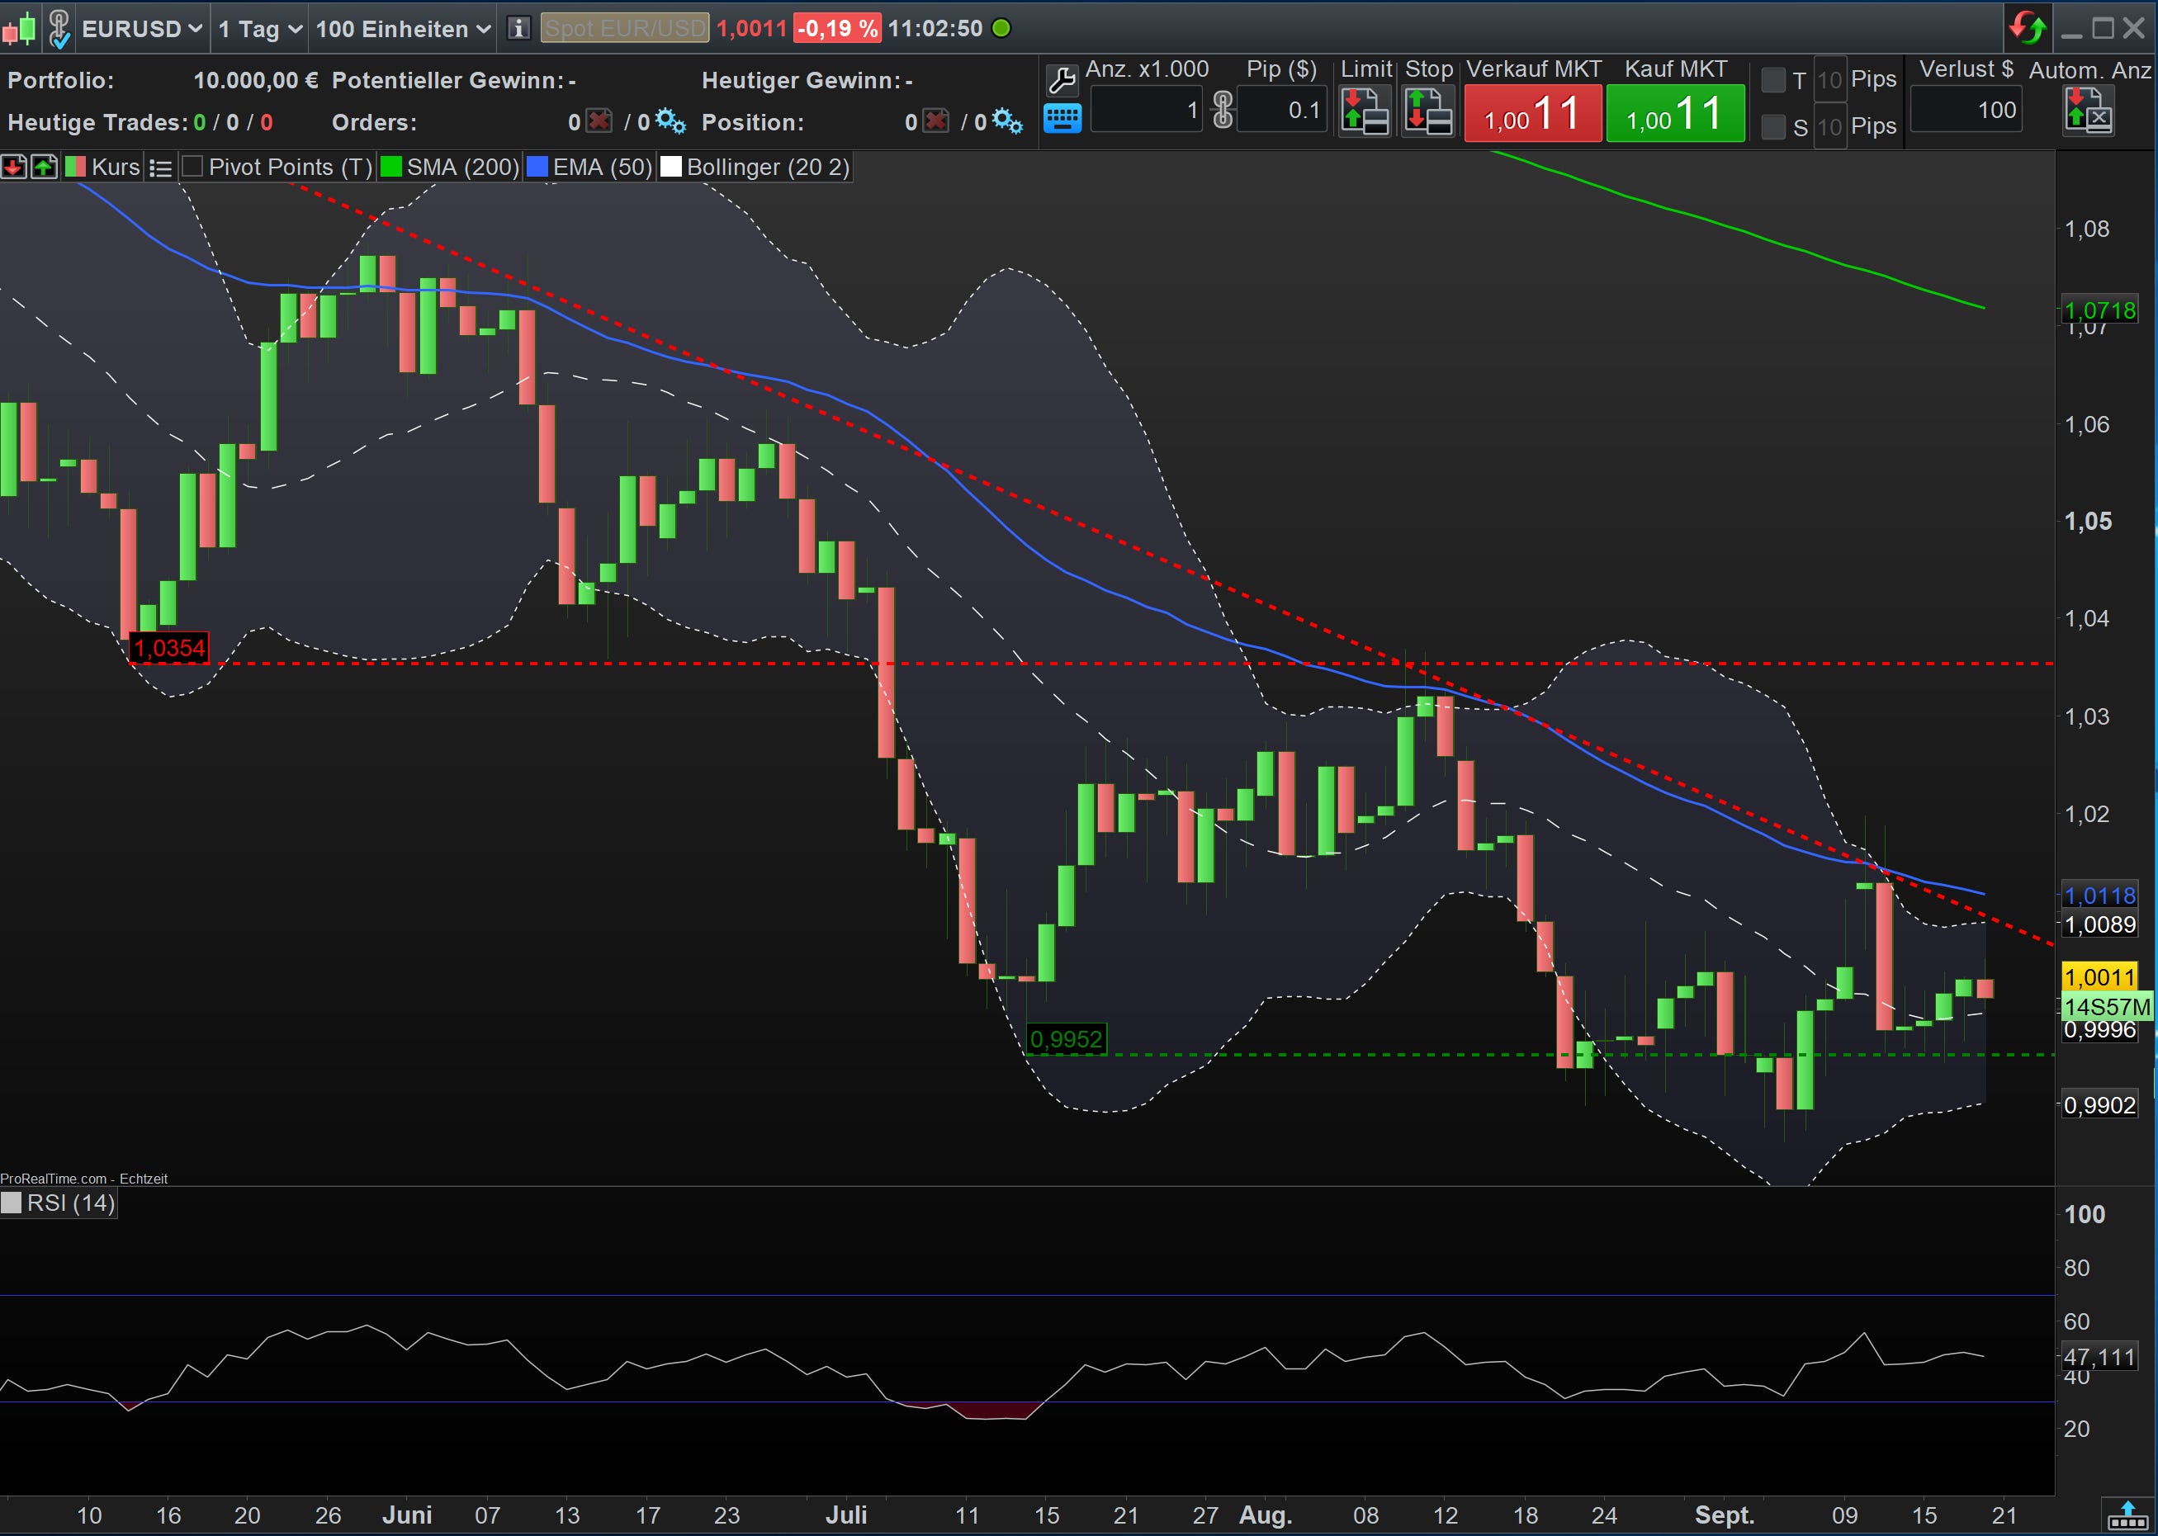Expand the EURUSD instrument dropdown
2158x1536 pixels.
143,28
